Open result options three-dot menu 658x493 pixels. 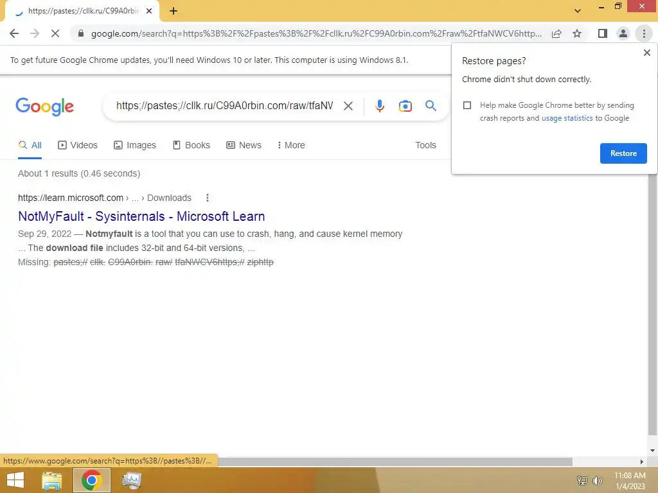pos(208,198)
